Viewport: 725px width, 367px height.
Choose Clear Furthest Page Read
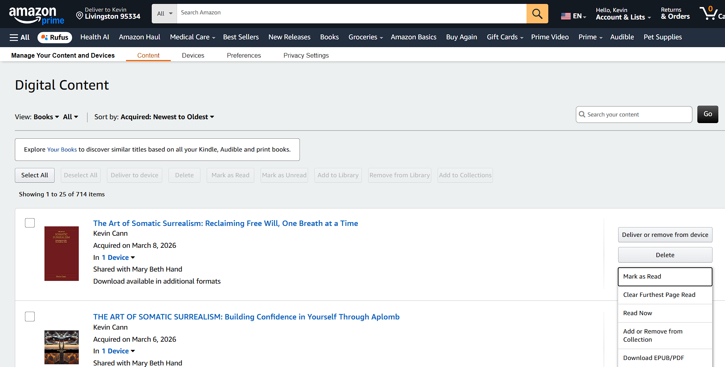pos(665,295)
